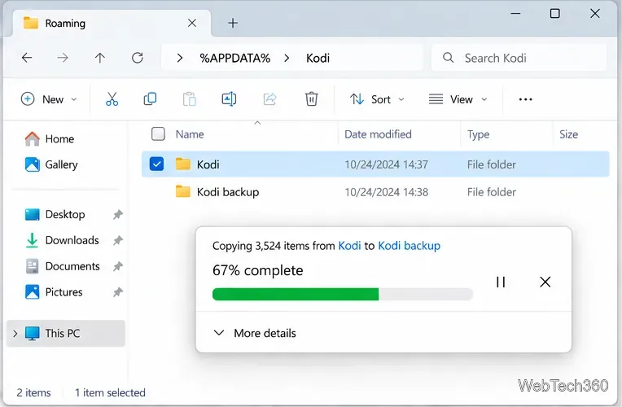This screenshot has height=407, width=622.
Task: Expand More details in copy dialog
Action: (255, 333)
